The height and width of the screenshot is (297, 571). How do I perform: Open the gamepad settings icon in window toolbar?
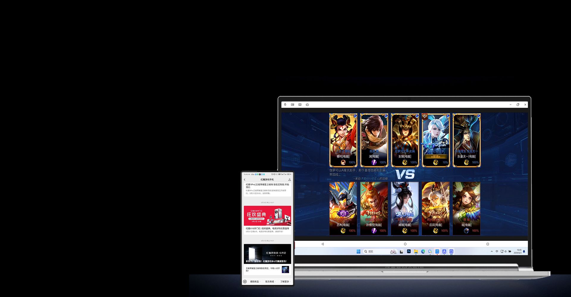[307, 105]
